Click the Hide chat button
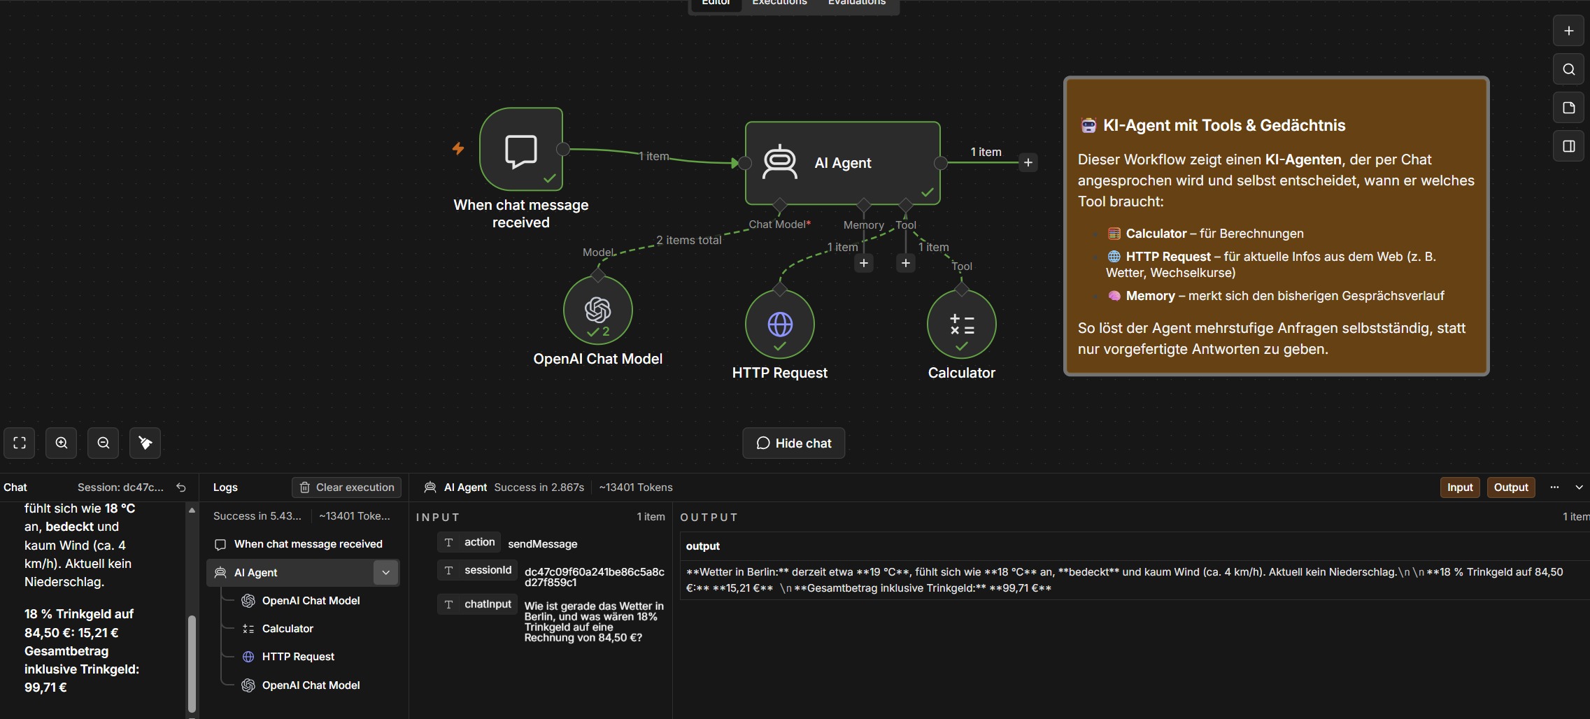 click(794, 443)
